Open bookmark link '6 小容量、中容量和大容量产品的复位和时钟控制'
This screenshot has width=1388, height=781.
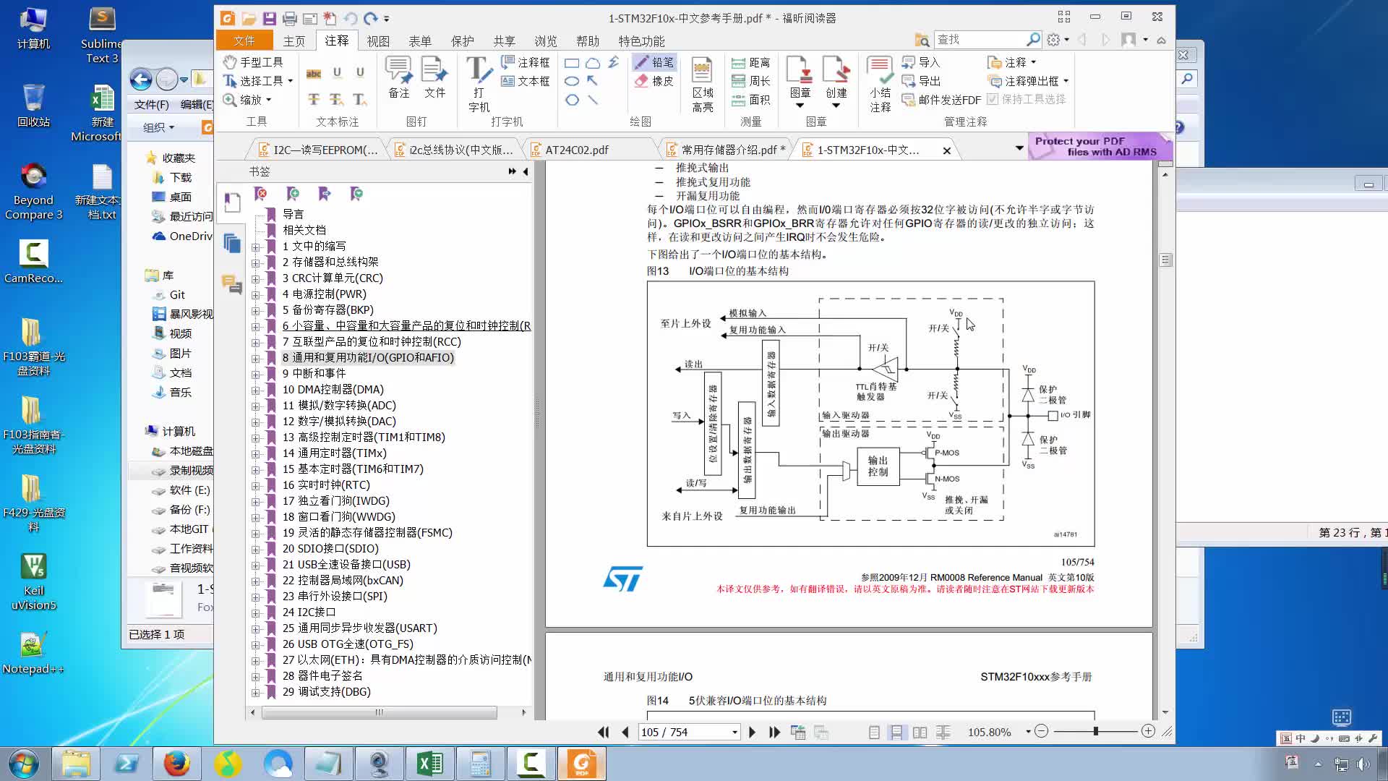click(406, 325)
